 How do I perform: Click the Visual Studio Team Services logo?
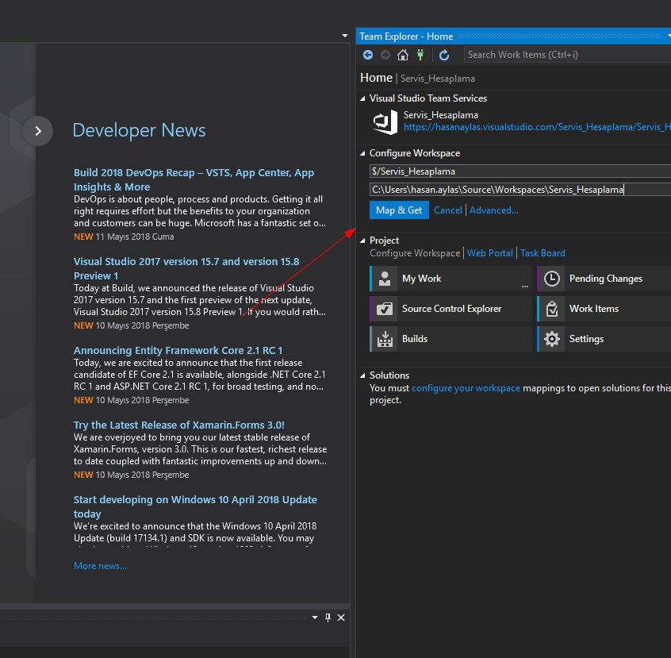[x=385, y=121]
